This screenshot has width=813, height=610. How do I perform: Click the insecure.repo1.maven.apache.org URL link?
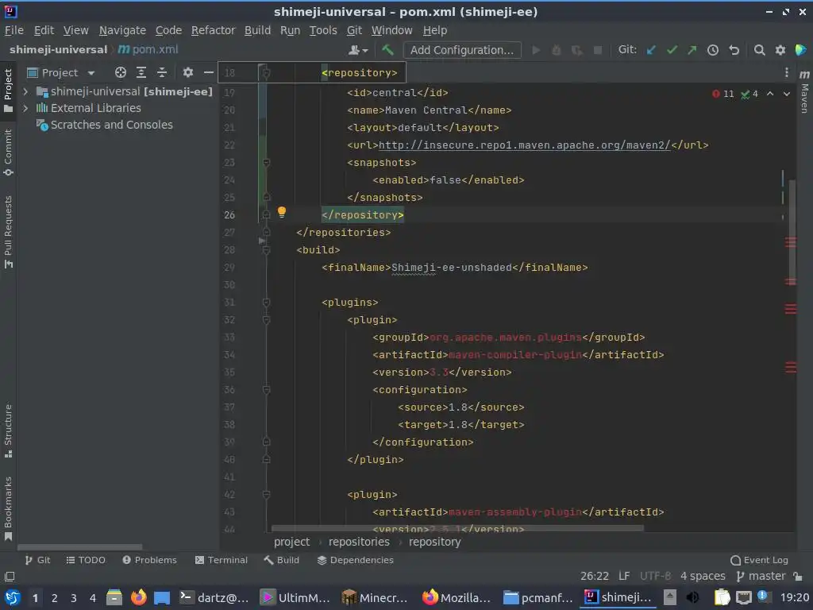point(524,145)
